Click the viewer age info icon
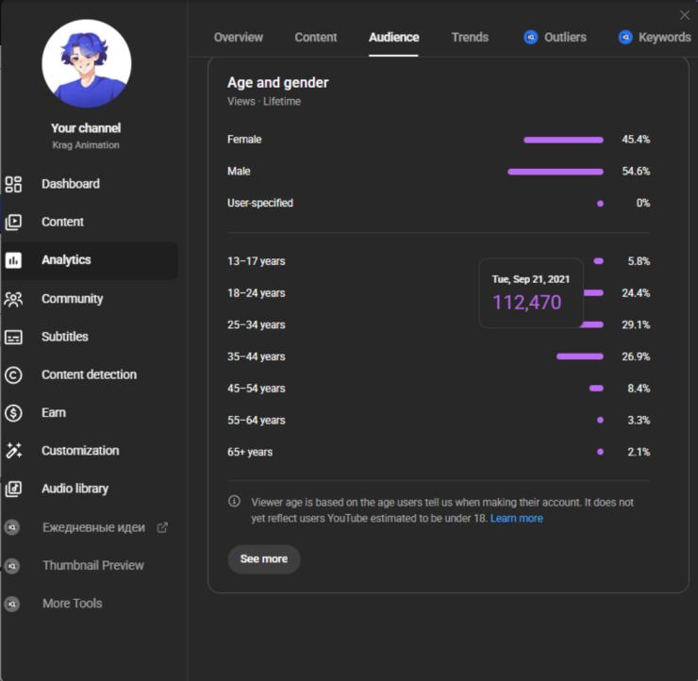The image size is (698, 681). pos(235,502)
